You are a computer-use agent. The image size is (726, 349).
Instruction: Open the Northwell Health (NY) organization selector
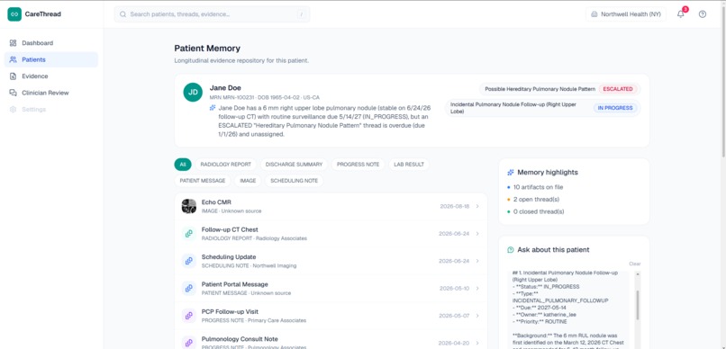[625, 14]
